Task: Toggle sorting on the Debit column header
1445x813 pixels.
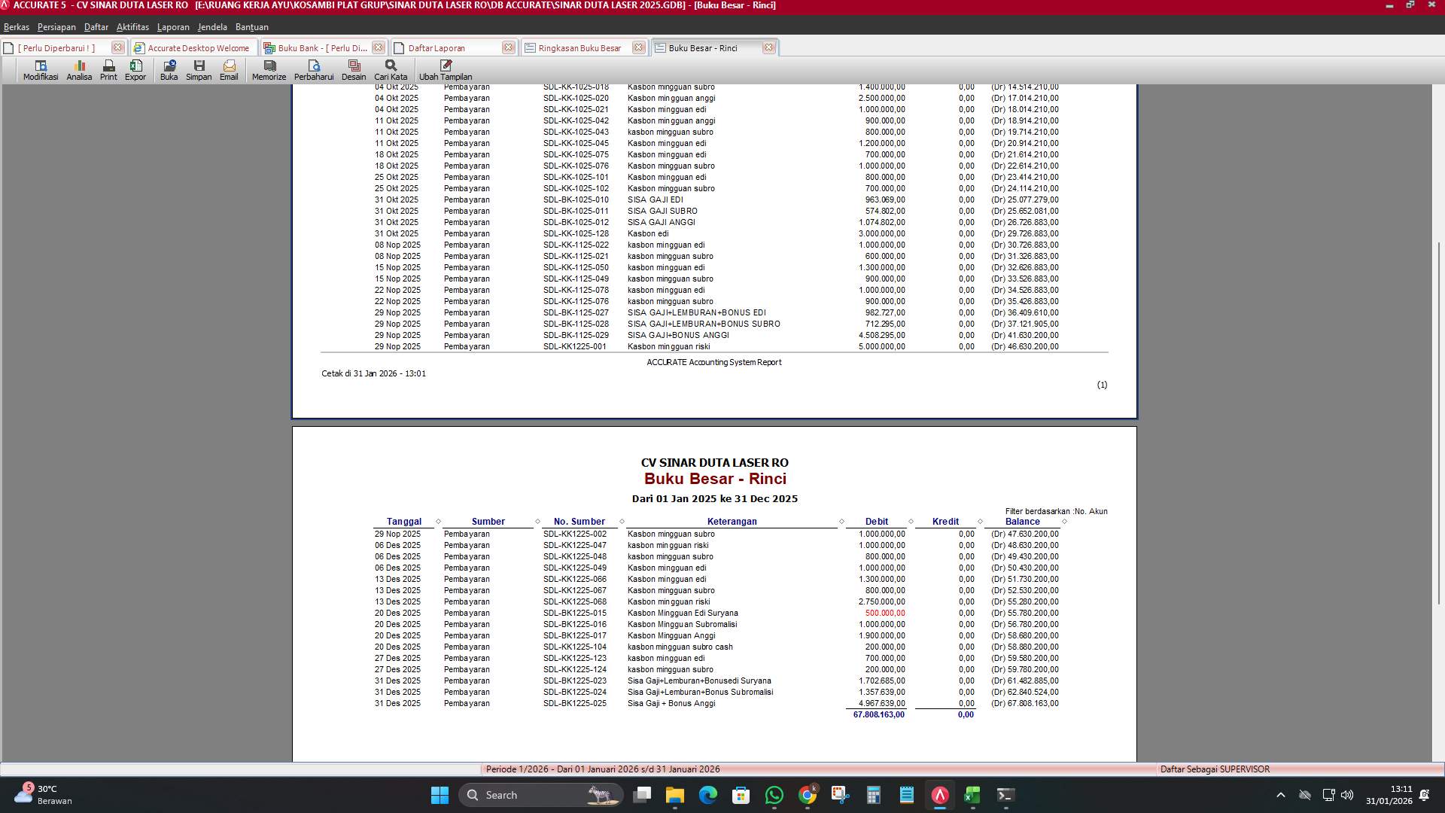Action: 877,521
